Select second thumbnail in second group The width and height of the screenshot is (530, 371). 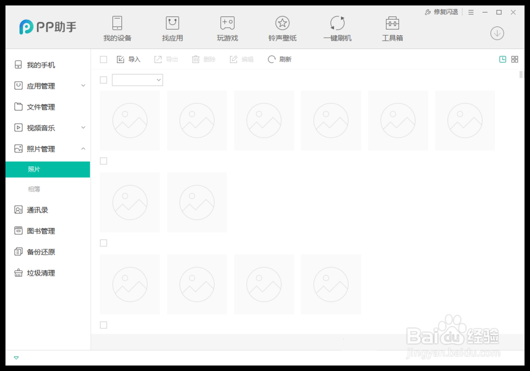[197, 202]
